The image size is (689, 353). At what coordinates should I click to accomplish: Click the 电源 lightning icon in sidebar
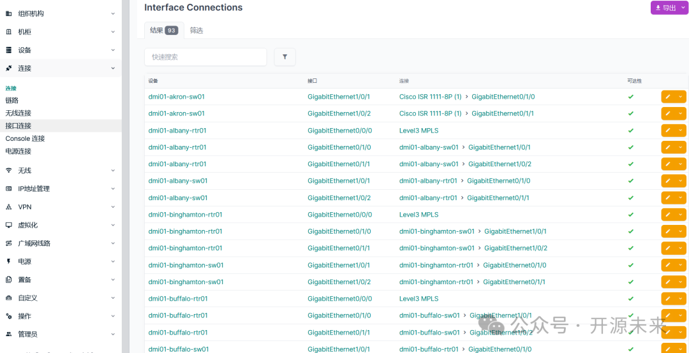click(8, 261)
